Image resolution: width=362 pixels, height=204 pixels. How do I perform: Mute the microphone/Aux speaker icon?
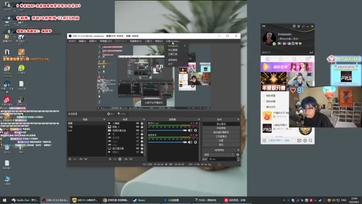tap(190, 131)
